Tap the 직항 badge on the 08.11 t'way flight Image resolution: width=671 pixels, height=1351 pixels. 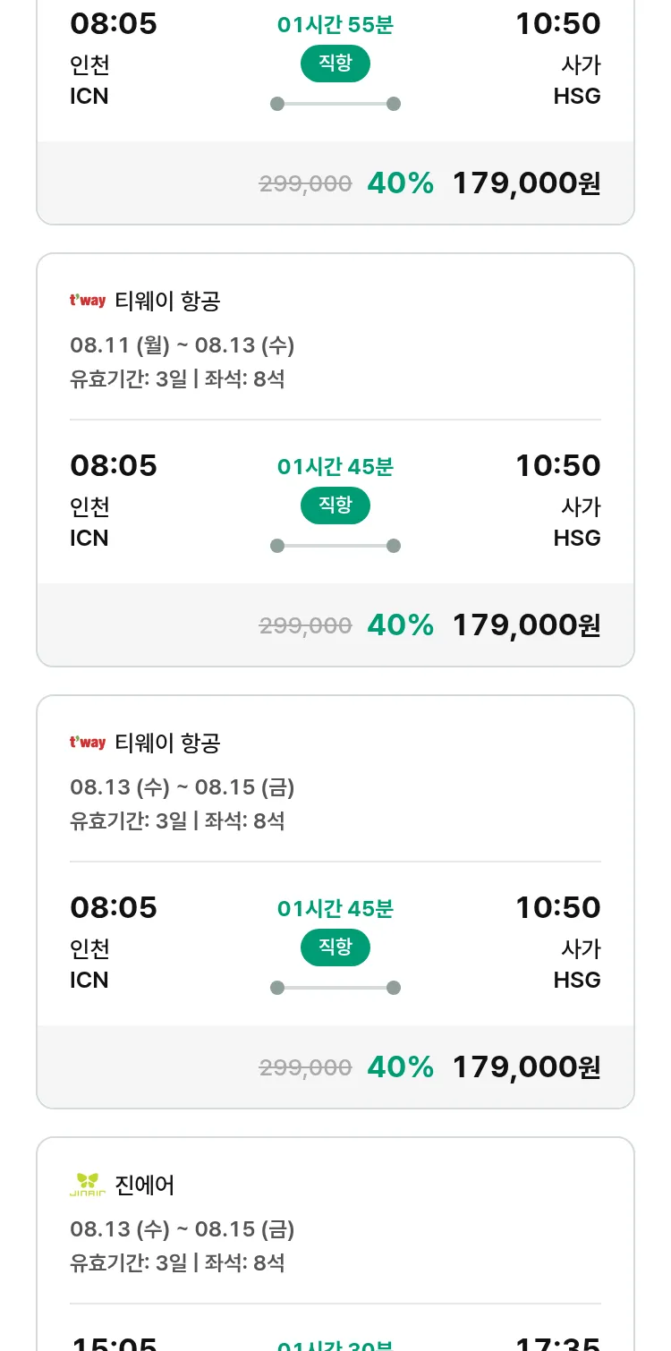[x=335, y=506]
